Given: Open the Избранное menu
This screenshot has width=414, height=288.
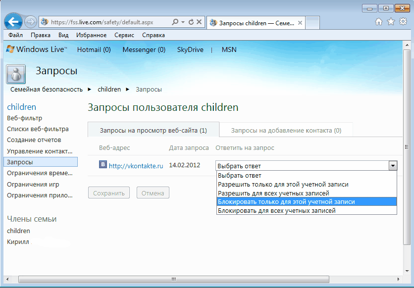Looking at the screenshot, I should pos(91,35).
